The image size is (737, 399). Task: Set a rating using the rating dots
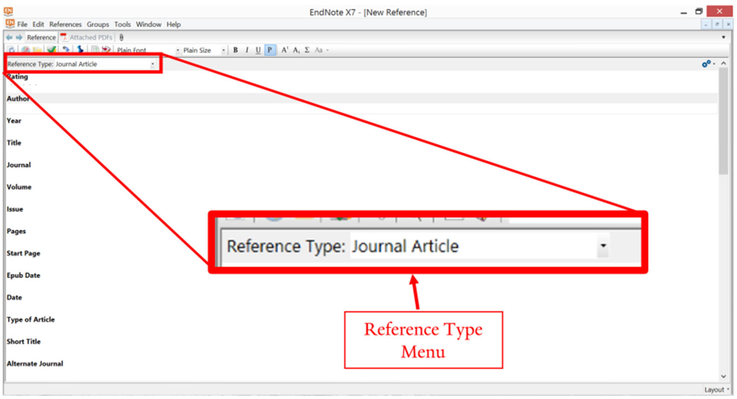(23, 85)
